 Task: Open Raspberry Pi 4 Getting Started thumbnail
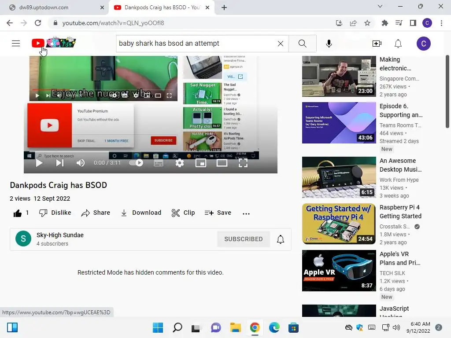339,224
